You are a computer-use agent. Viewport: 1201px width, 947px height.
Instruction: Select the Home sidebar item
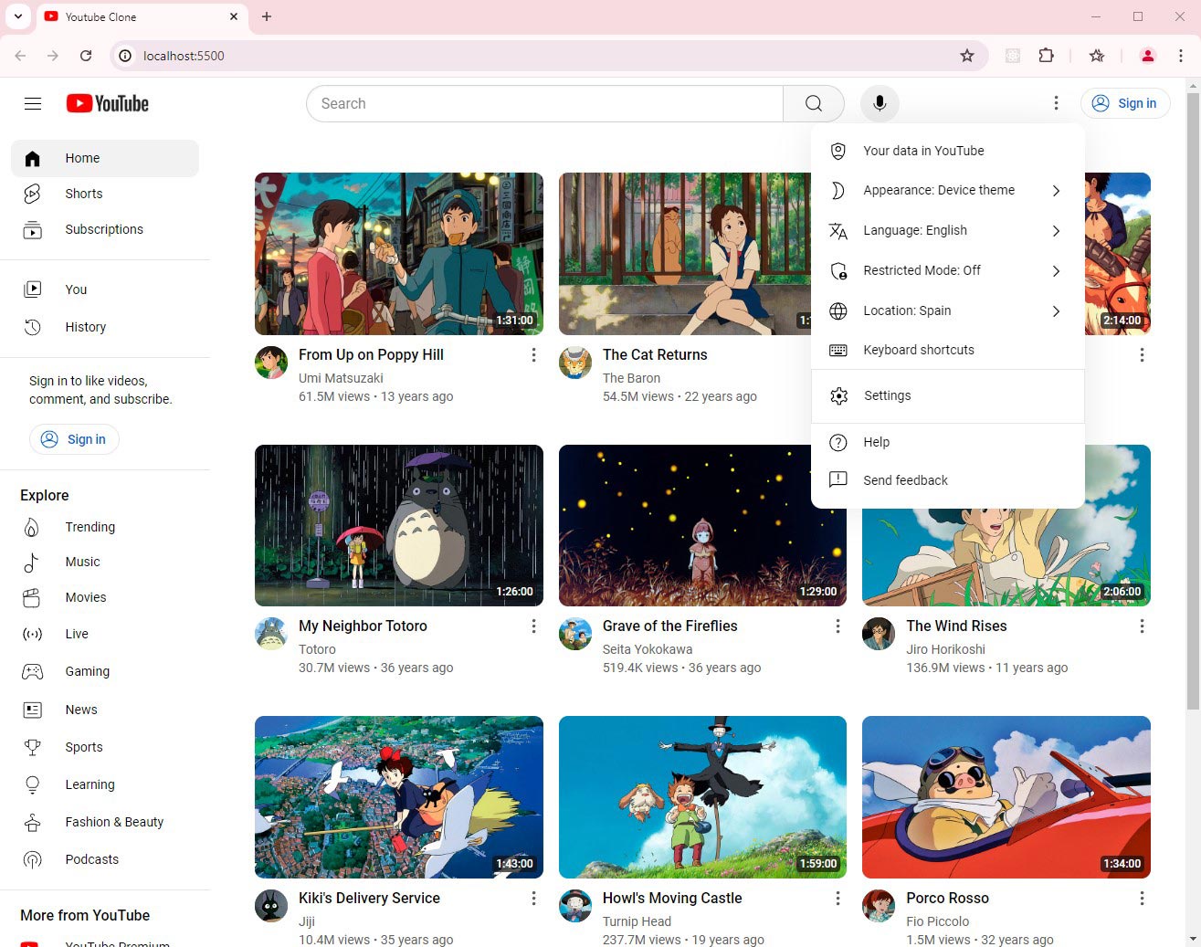point(105,158)
